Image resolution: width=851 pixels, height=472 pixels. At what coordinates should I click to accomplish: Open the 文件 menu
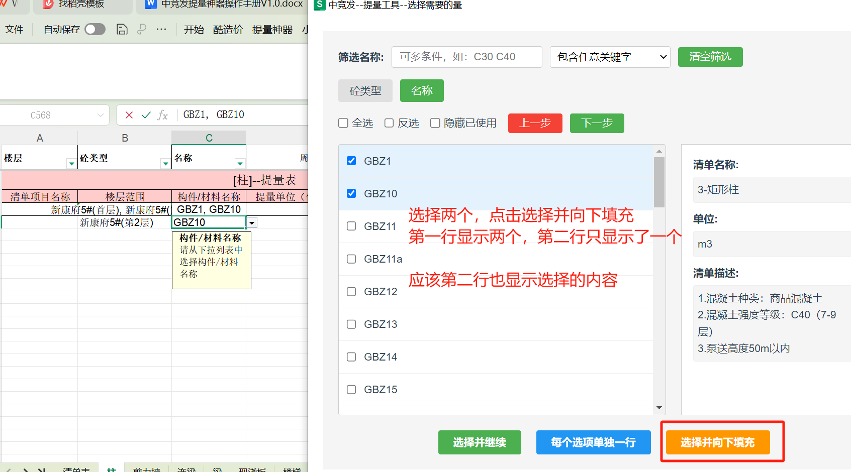pos(14,30)
